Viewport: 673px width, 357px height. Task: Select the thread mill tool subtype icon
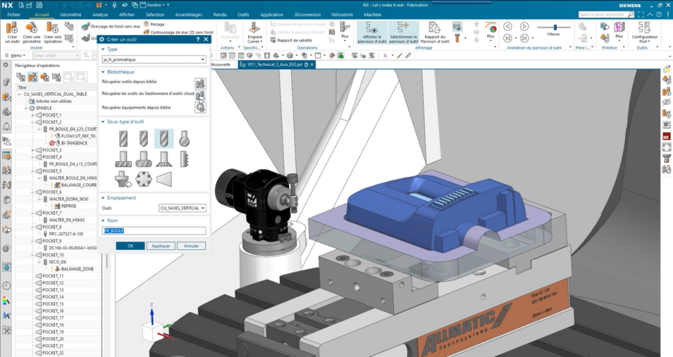pos(184,158)
